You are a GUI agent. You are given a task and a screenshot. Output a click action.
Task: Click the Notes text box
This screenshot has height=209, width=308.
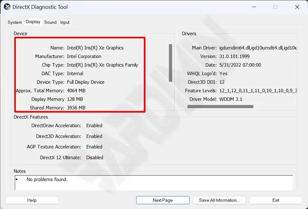click(x=154, y=183)
